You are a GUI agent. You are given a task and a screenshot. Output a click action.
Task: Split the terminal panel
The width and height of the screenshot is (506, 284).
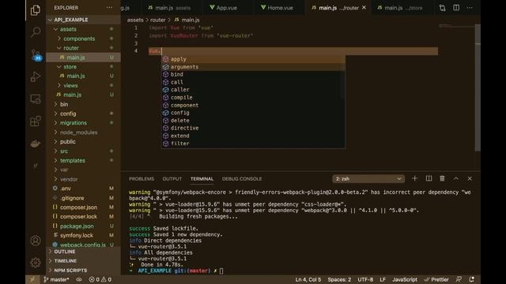click(429, 178)
